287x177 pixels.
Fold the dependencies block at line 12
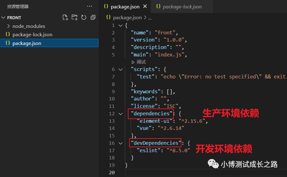[x=121, y=114]
